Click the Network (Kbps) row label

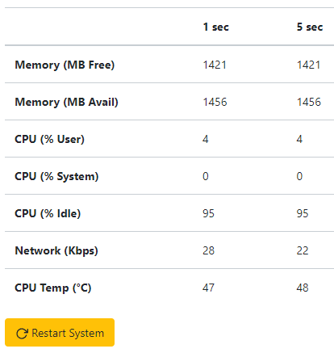[x=56, y=250]
